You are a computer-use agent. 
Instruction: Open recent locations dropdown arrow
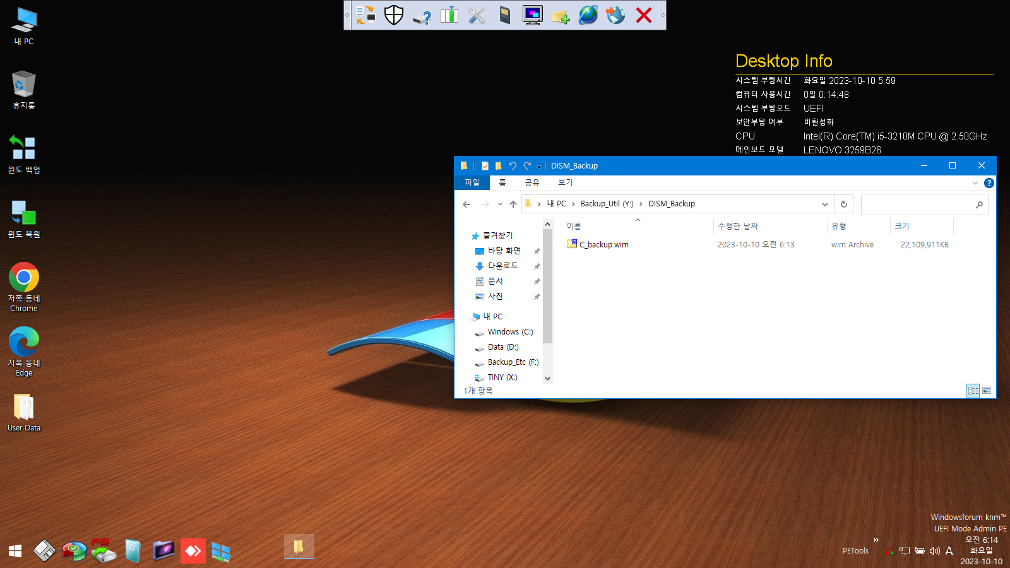point(500,204)
